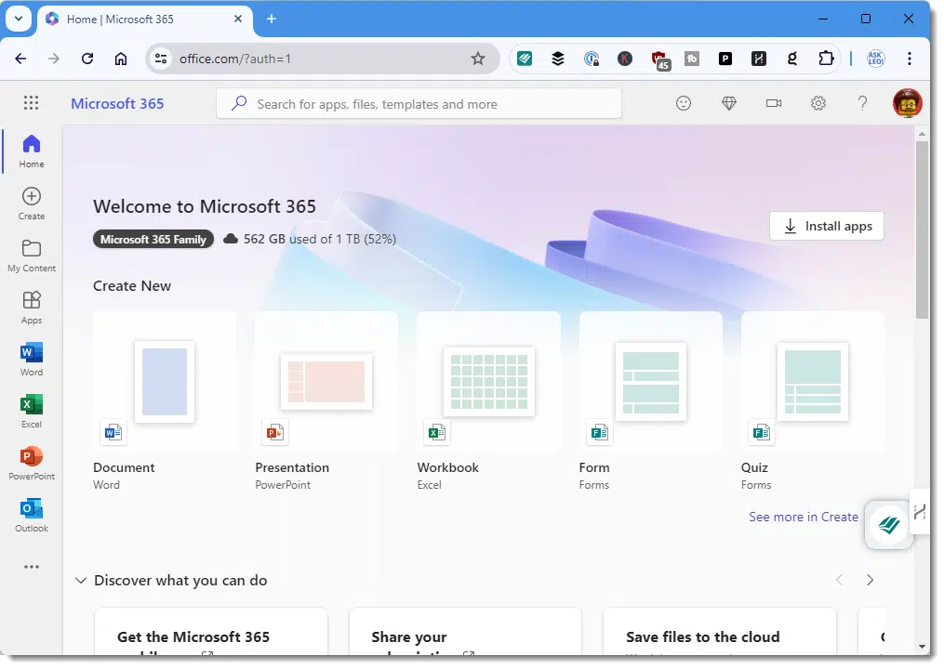Open a new browser tab
Viewport: 944px width, 669px height.
point(272,19)
